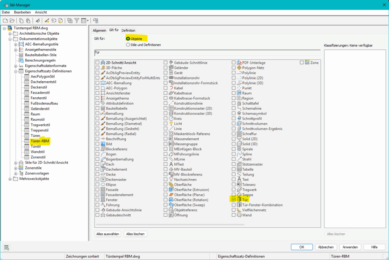Check the Fenster object checkbox

pos(98,200)
